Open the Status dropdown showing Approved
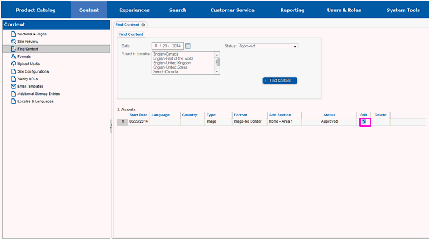This screenshot has width=429, height=239. [x=268, y=46]
